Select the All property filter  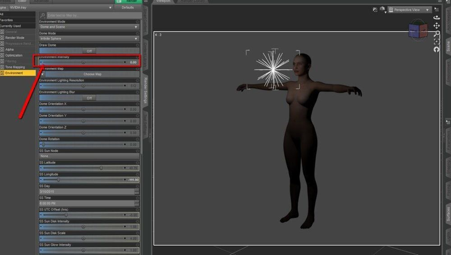pyautogui.click(x=18, y=14)
